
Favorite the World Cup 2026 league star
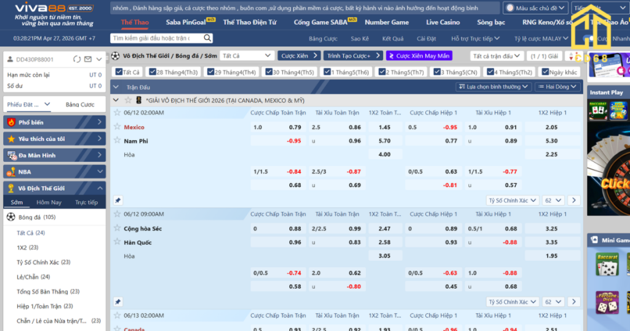(129, 100)
